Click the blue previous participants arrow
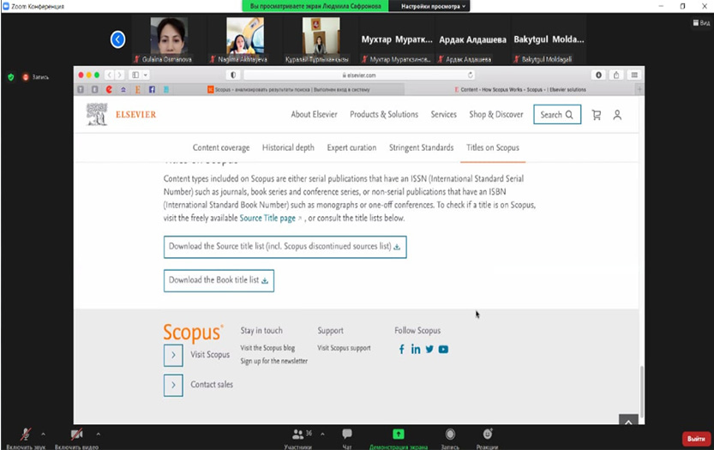 [x=118, y=39]
